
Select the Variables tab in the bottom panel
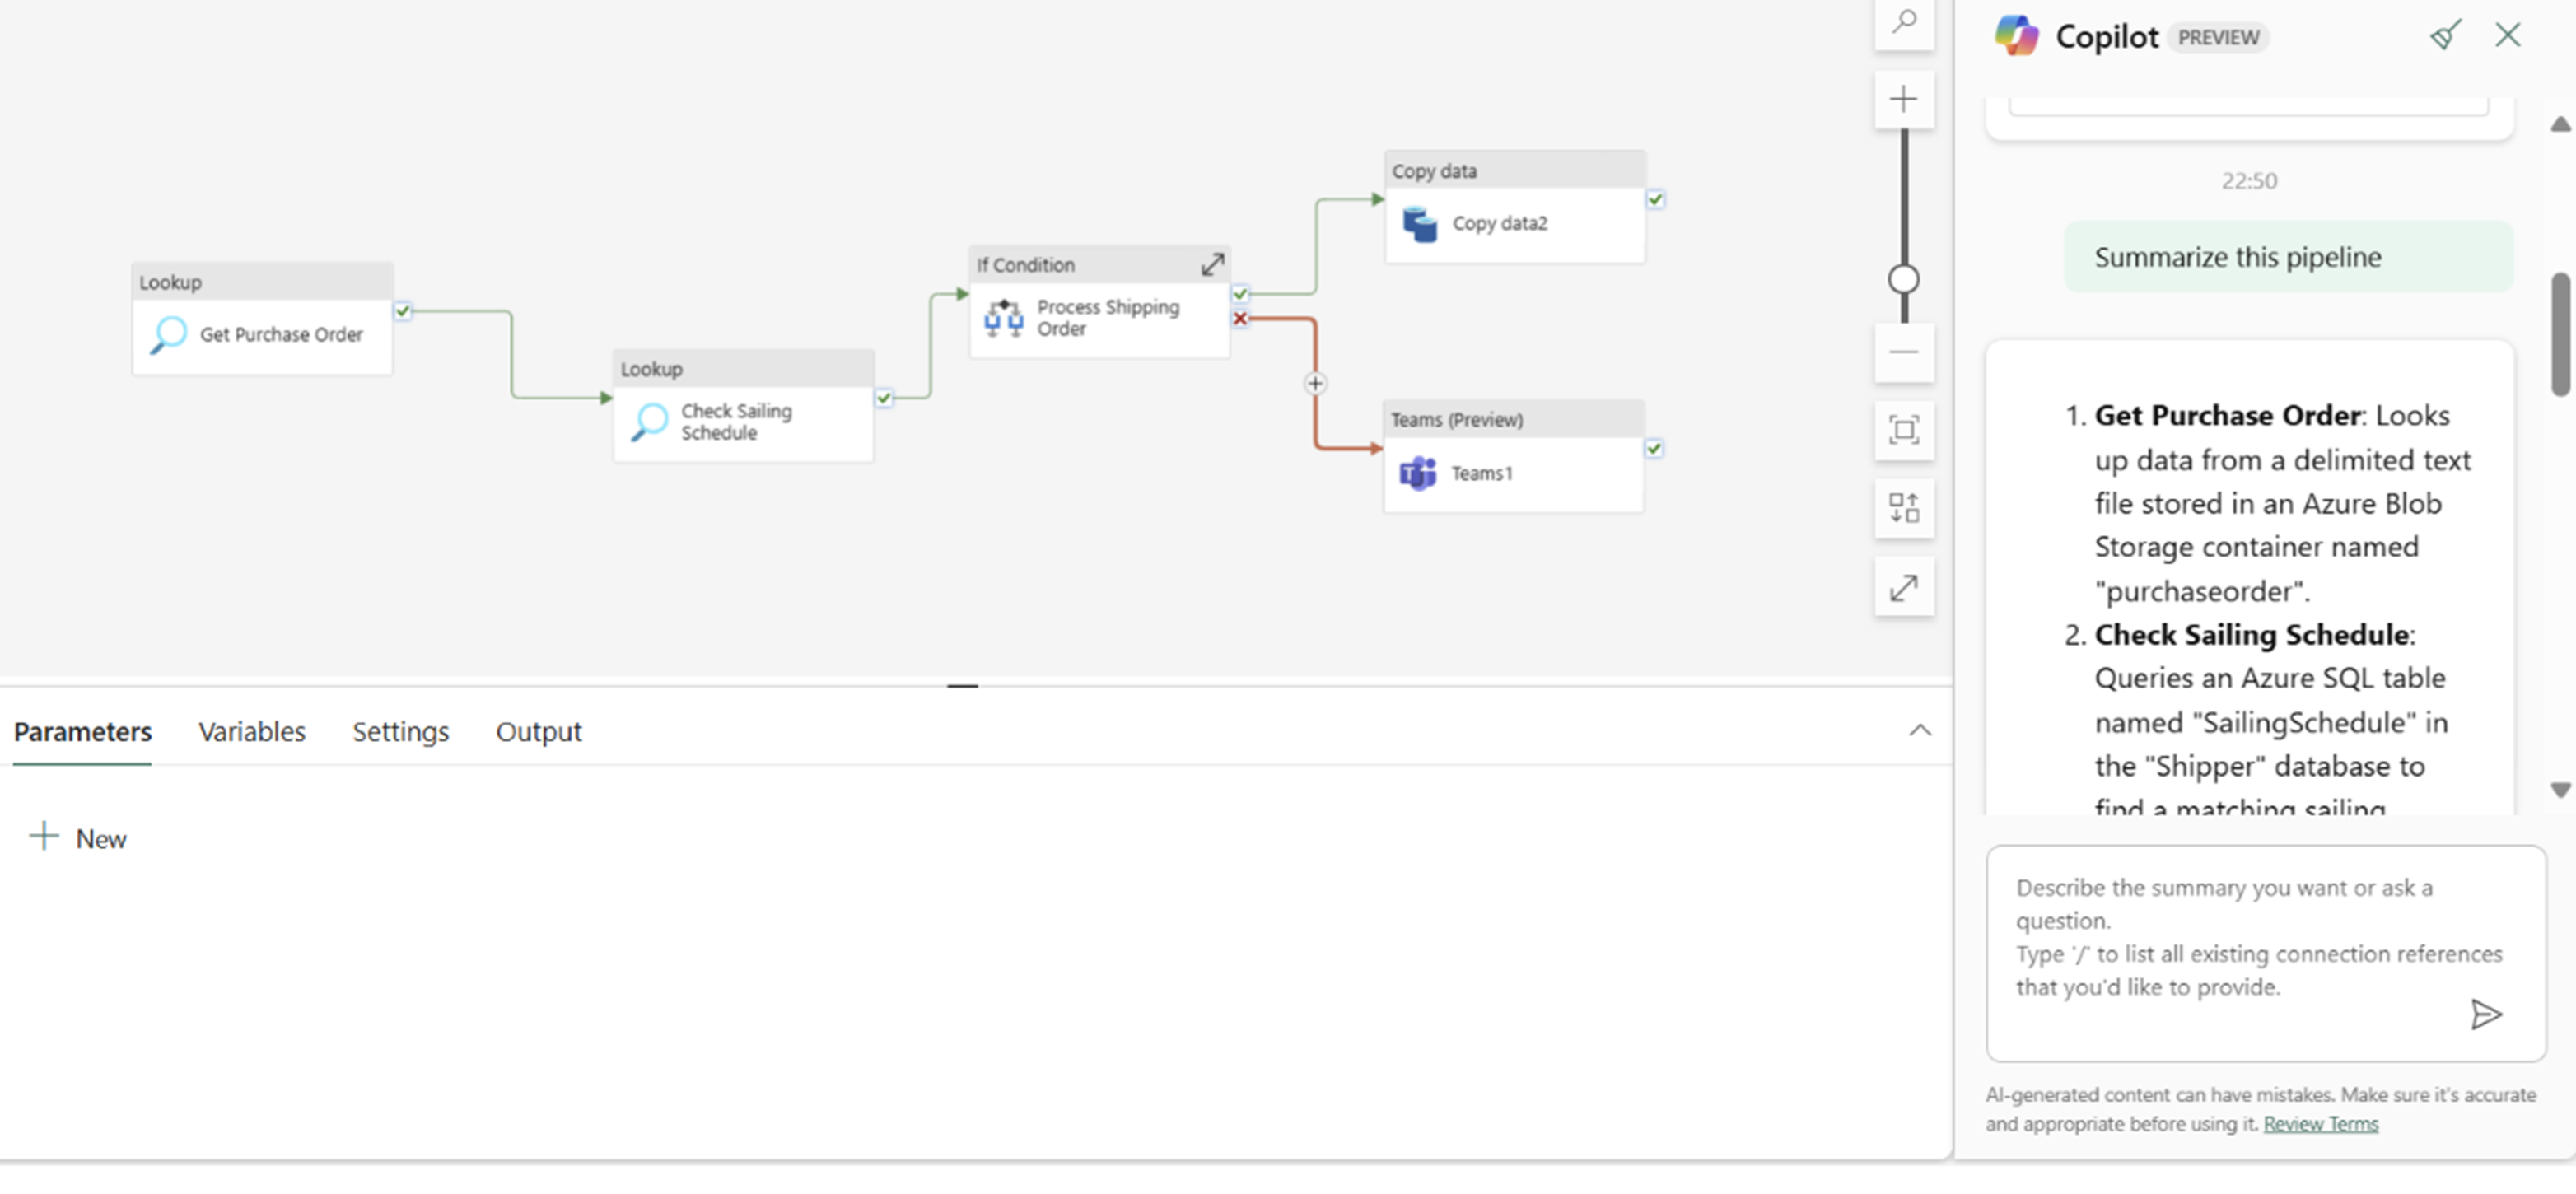coord(251,731)
